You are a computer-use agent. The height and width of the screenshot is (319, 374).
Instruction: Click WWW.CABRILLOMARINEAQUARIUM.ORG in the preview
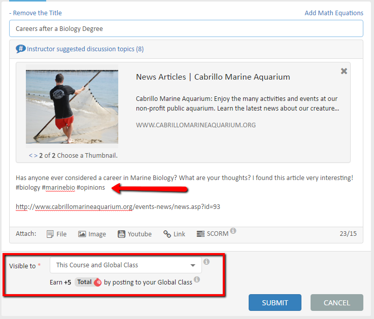pyautogui.click(x=195, y=125)
